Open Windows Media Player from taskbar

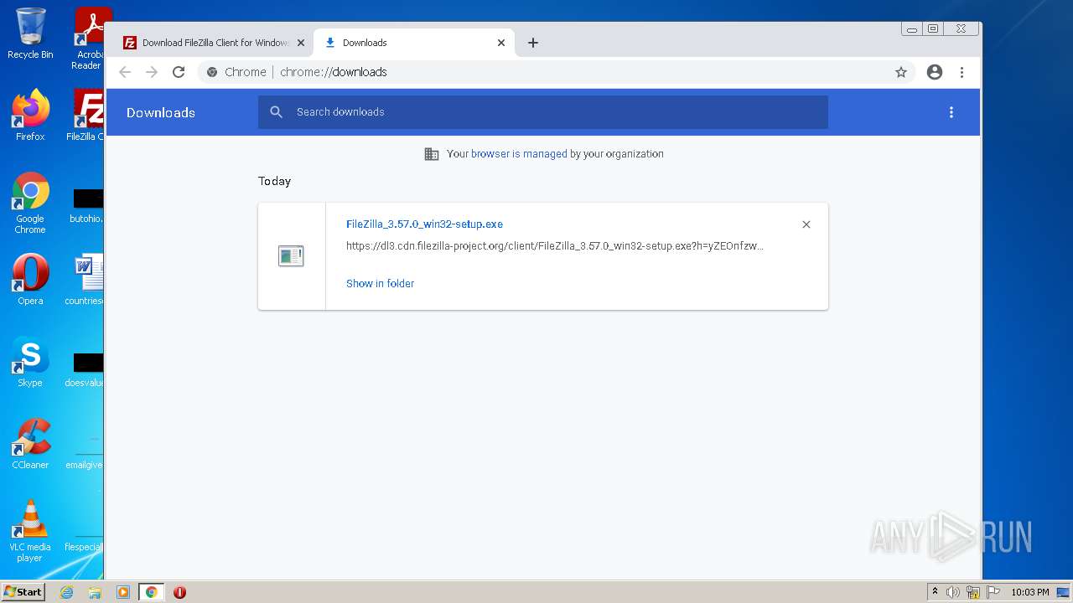coord(123,592)
